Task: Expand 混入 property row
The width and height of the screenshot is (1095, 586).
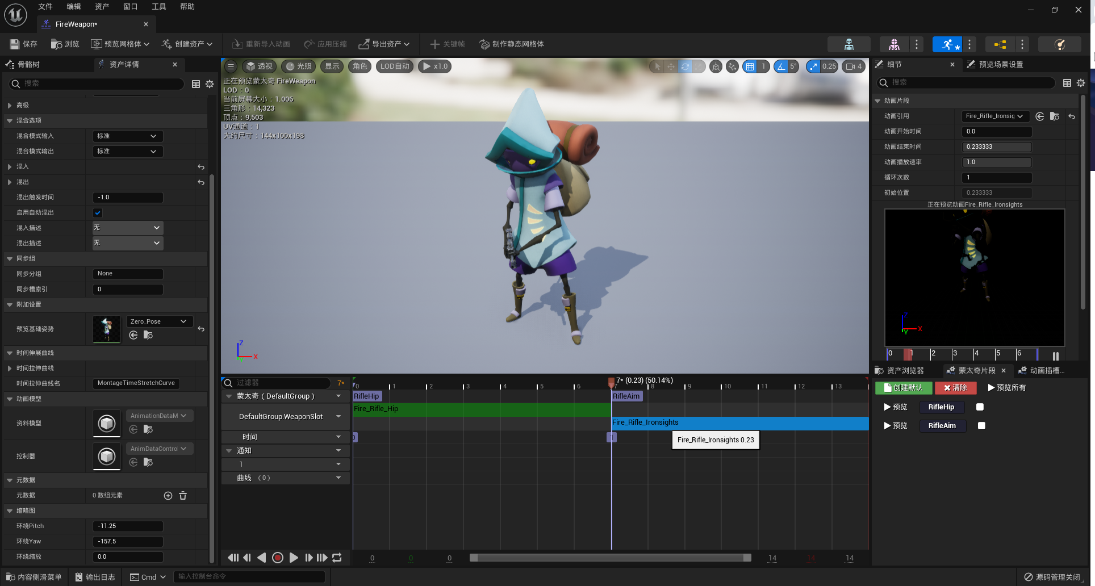Action: pos(10,167)
